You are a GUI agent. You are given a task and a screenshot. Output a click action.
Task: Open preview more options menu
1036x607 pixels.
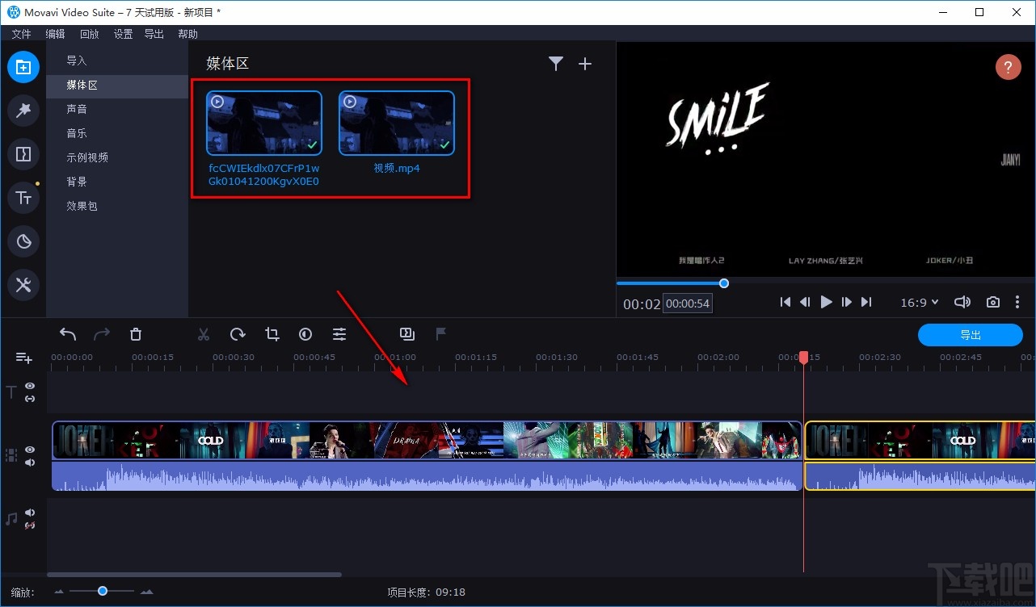pos(1017,302)
